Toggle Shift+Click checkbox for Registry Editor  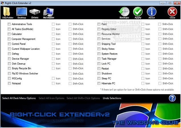pos(160,29)
